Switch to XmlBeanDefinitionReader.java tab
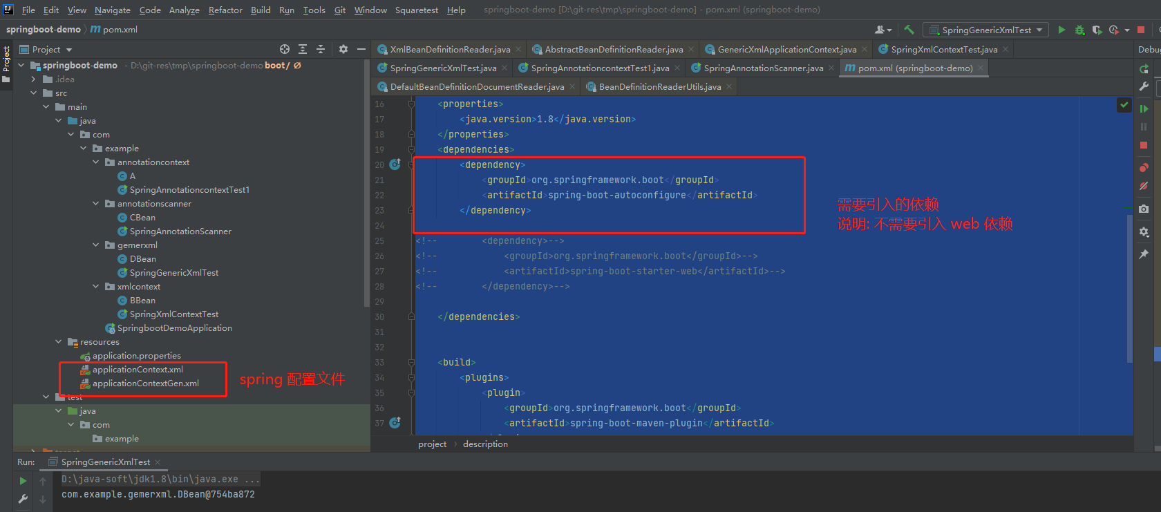The height and width of the screenshot is (512, 1161). pyautogui.click(x=449, y=49)
